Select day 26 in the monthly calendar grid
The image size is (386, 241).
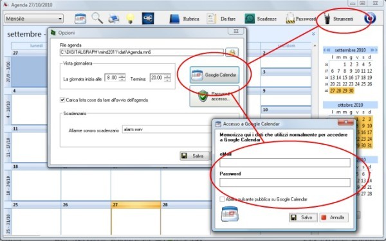(x=86, y=204)
